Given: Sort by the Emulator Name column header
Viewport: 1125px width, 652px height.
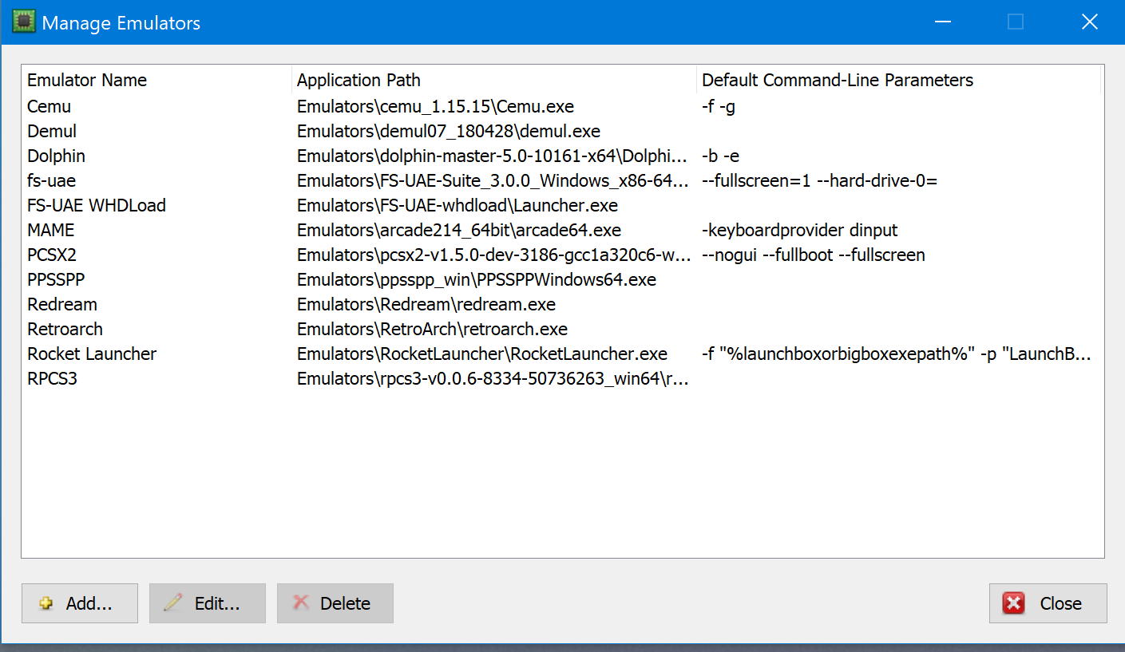Looking at the screenshot, I should (156, 80).
